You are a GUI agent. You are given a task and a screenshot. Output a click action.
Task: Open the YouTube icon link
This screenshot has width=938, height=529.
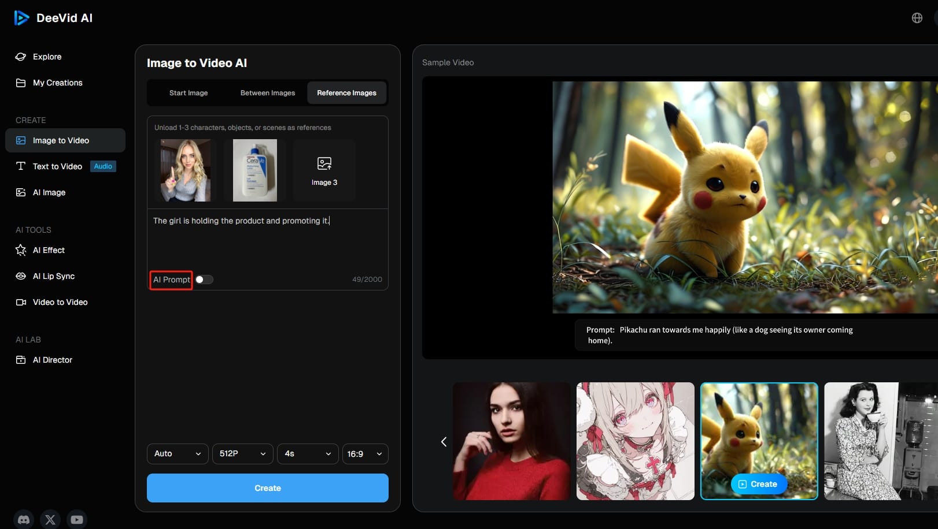point(77,520)
